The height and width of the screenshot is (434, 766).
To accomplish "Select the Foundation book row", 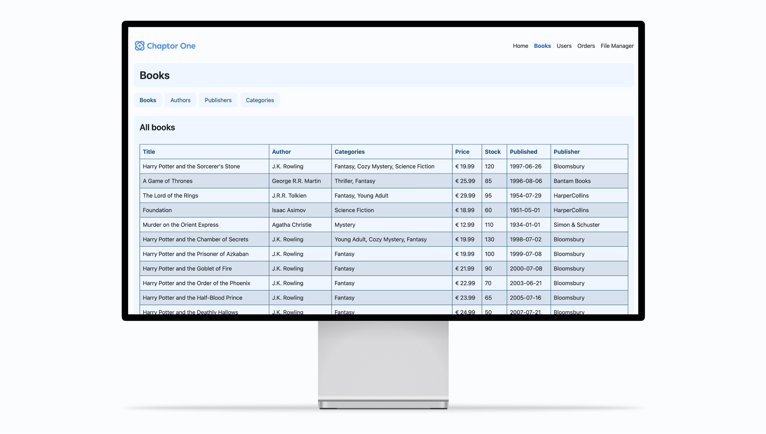I will [157, 210].
